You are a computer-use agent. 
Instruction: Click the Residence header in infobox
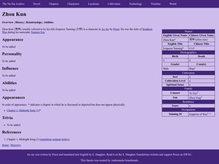click(189, 102)
